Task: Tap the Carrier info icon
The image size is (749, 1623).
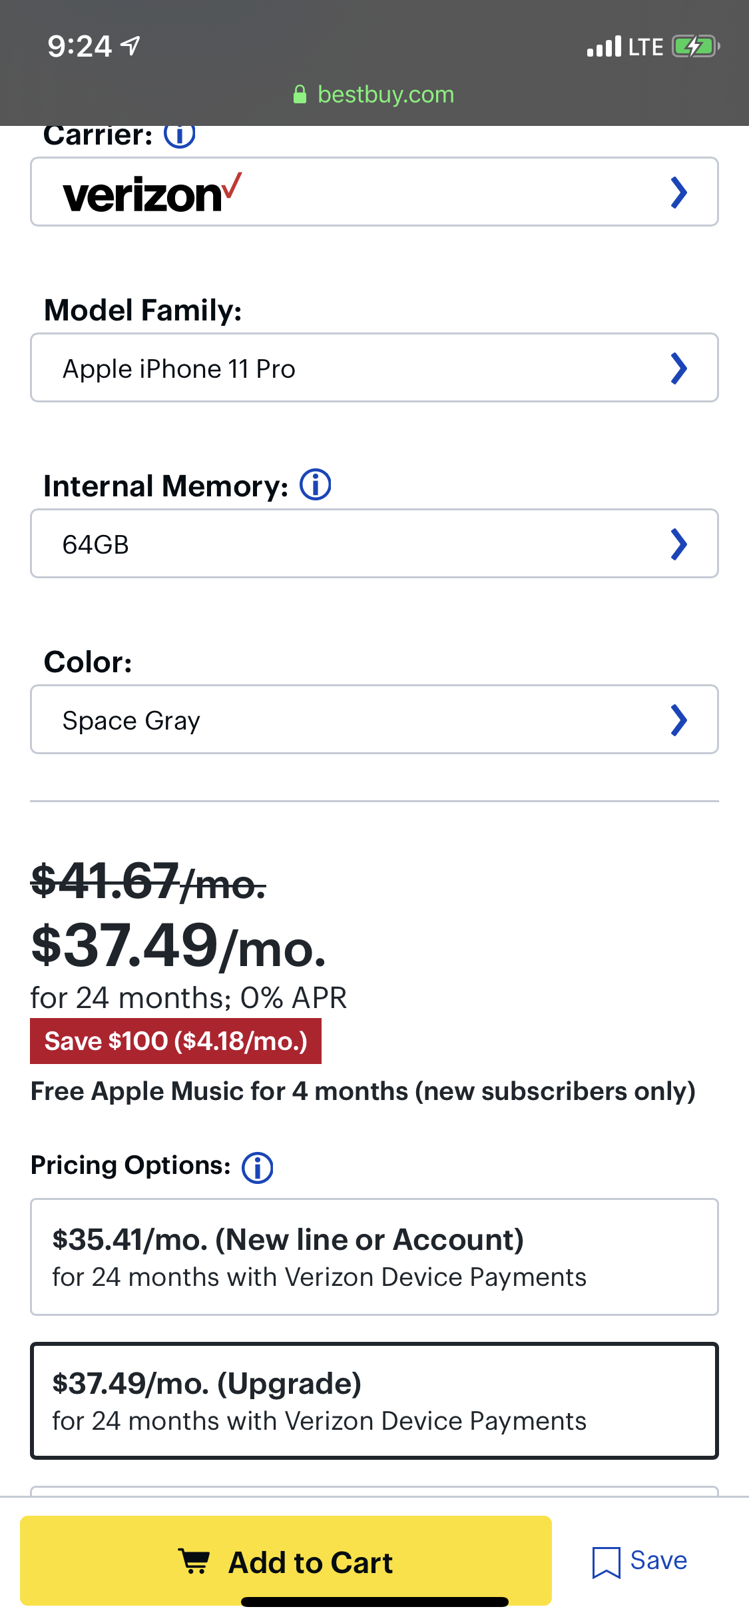Action: click(x=180, y=135)
